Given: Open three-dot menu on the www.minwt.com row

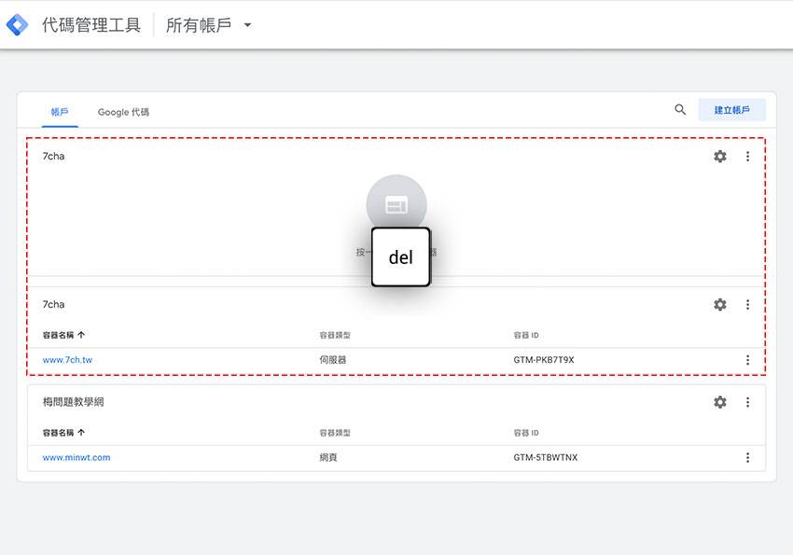Looking at the screenshot, I should (747, 457).
